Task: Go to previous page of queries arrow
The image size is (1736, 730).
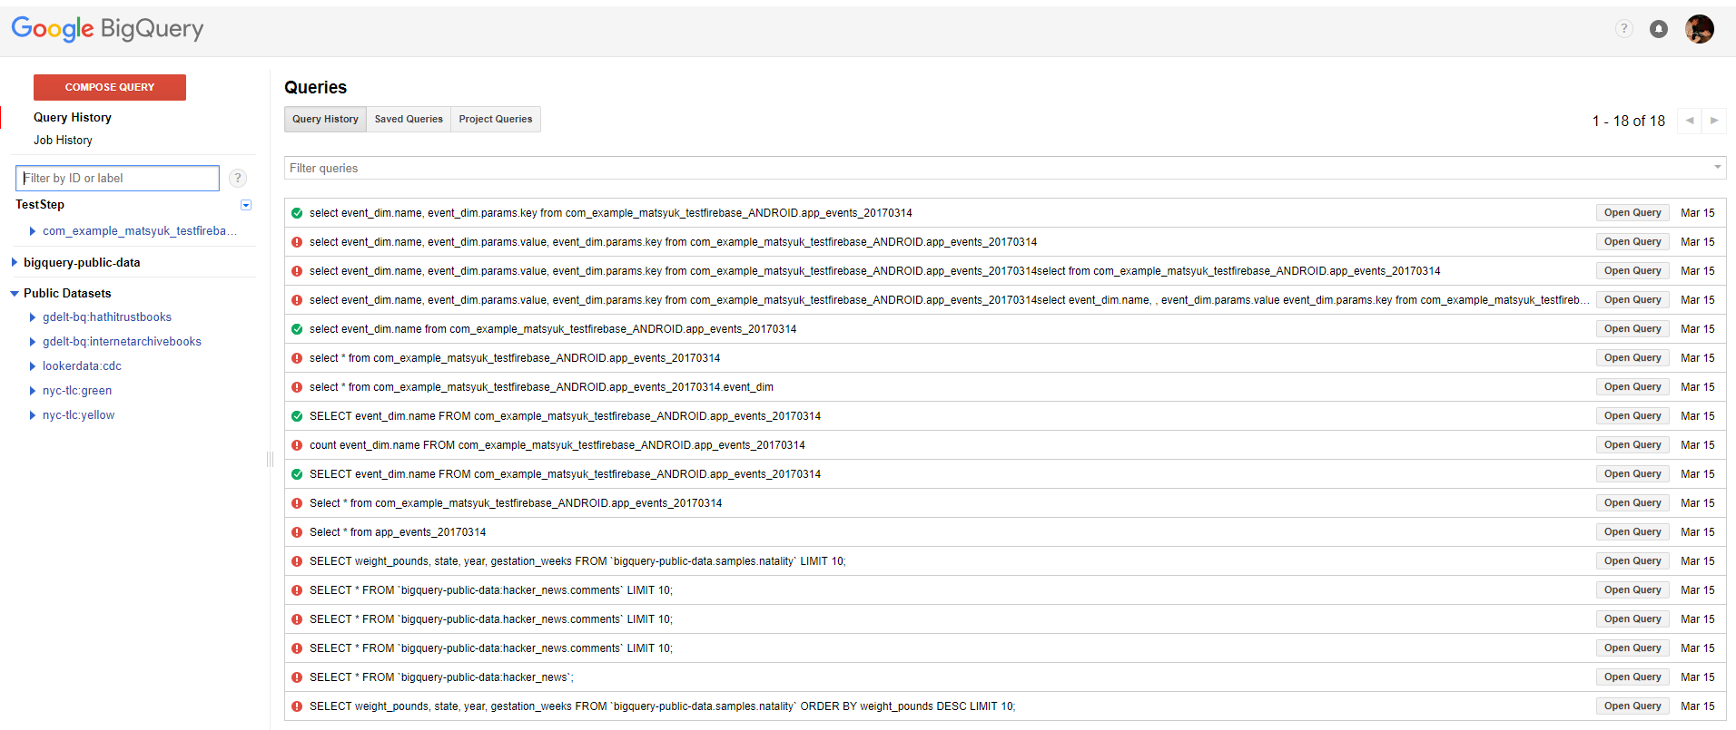Action: (x=1690, y=121)
